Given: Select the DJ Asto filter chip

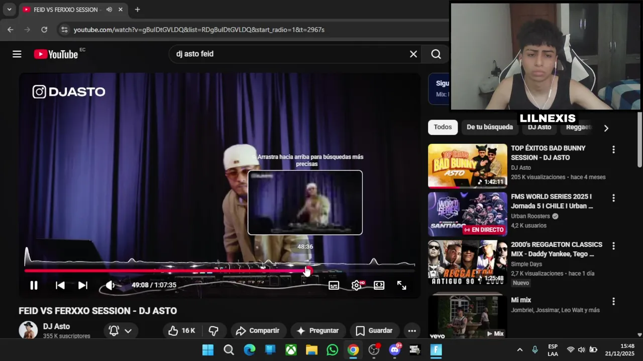Looking at the screenshot, I should [540, 127].
